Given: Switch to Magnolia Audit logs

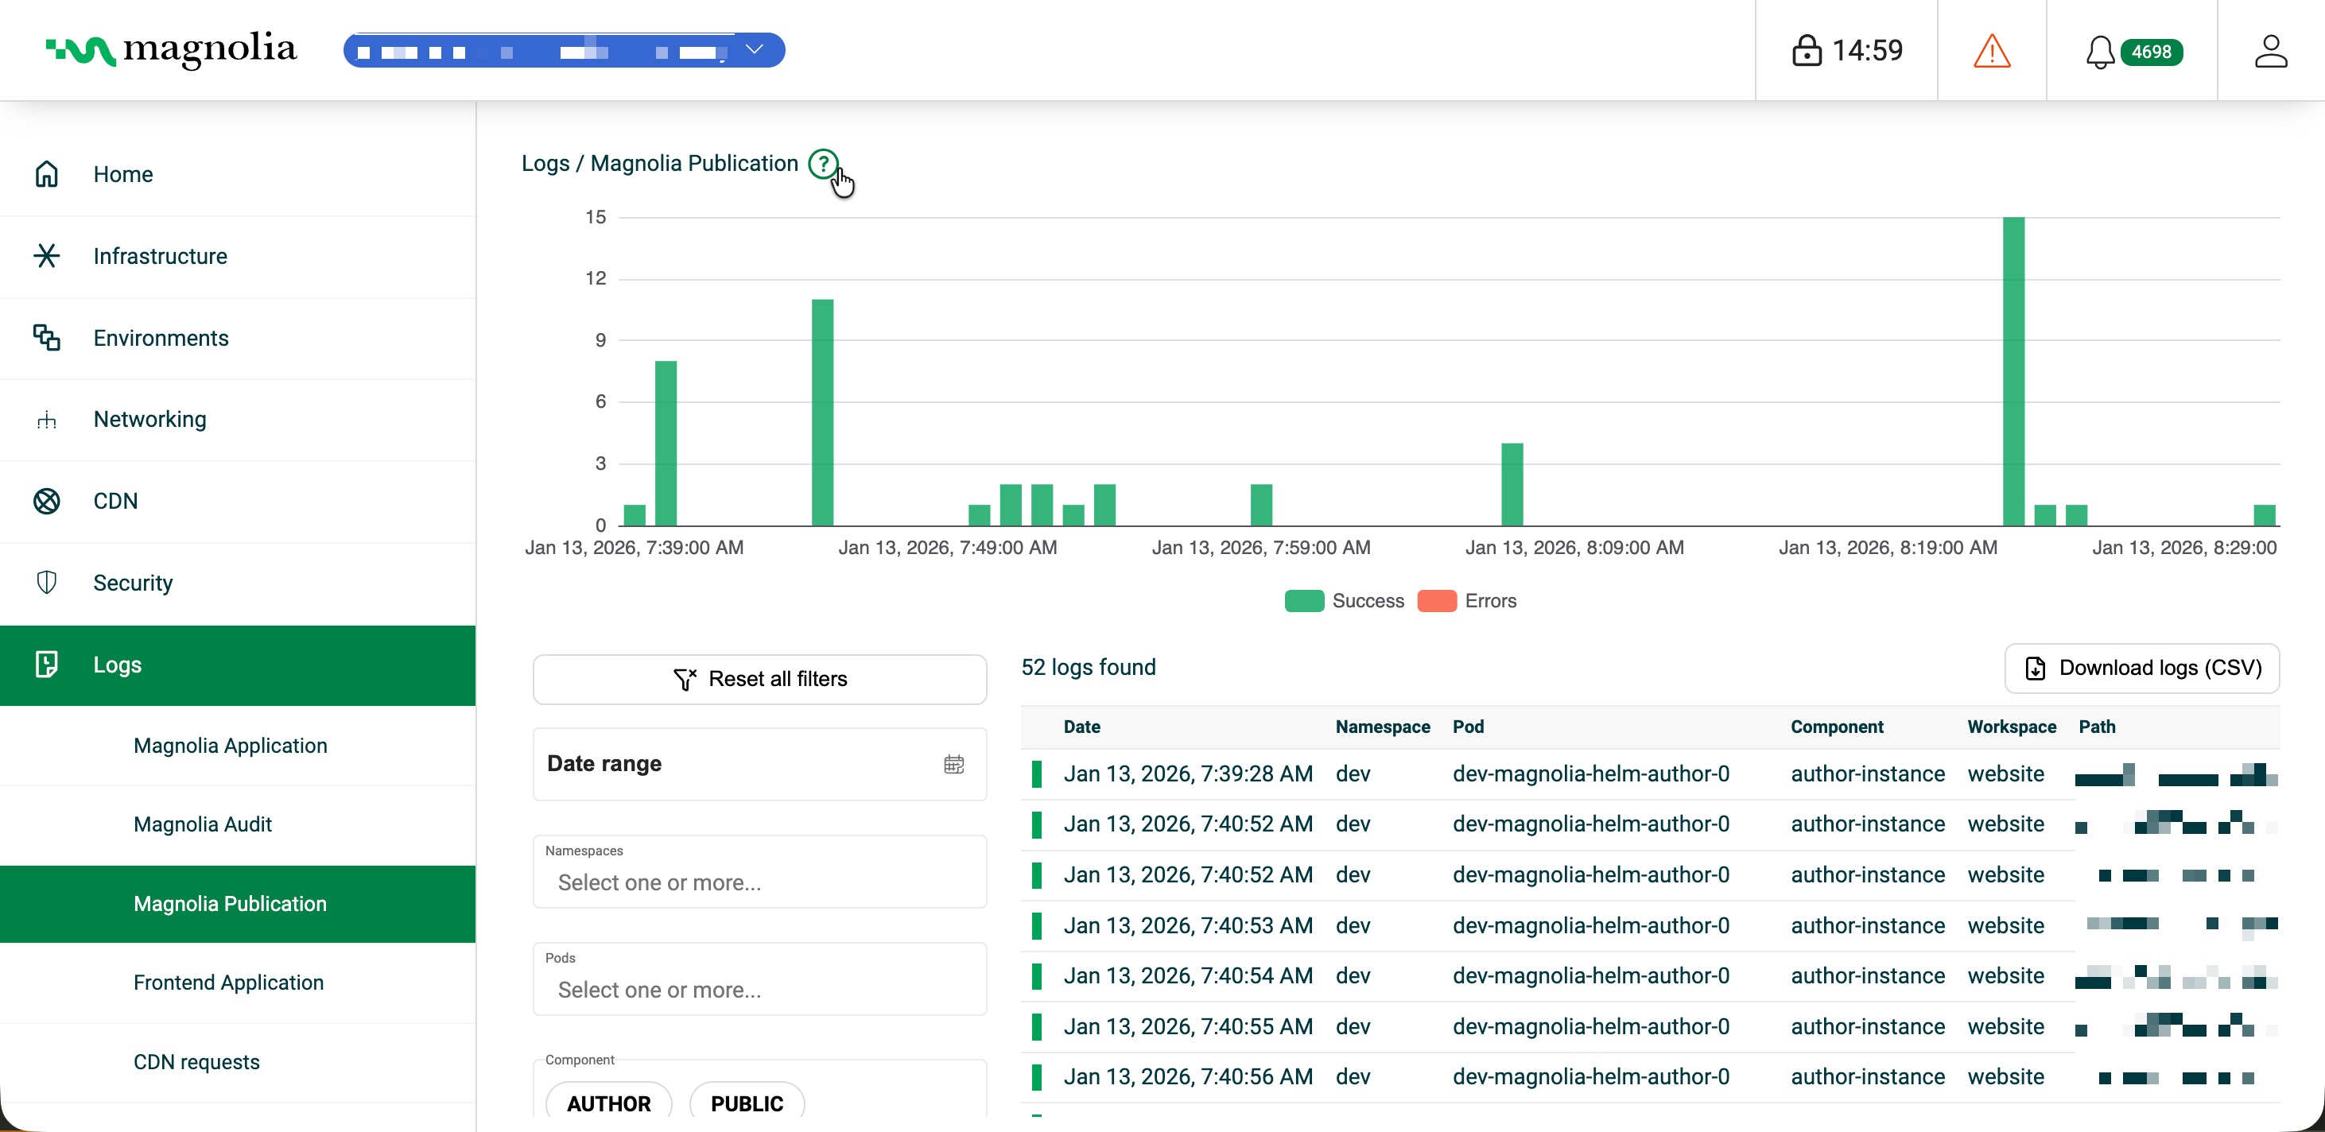Looking at the screenshot, I should pyautogui.click(x=203, y=824).
